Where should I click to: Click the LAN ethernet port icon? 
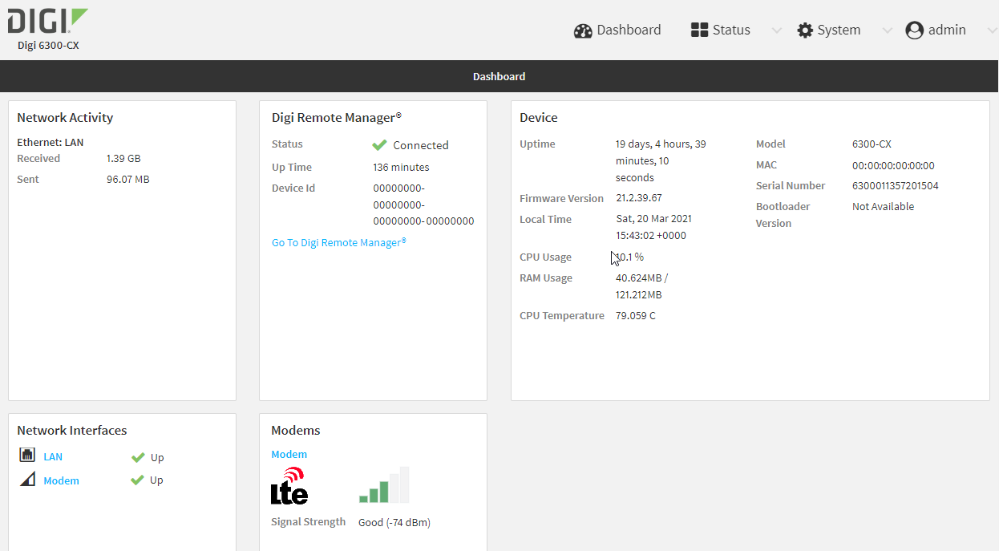[x=27, y=456]
